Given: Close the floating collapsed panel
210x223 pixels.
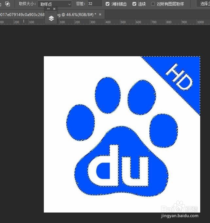Looking at the screenshot, I should coord(54,9).
